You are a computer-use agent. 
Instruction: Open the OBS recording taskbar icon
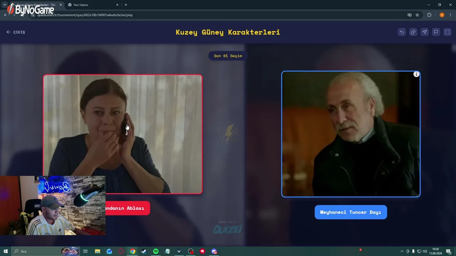(x=191, y=251)
